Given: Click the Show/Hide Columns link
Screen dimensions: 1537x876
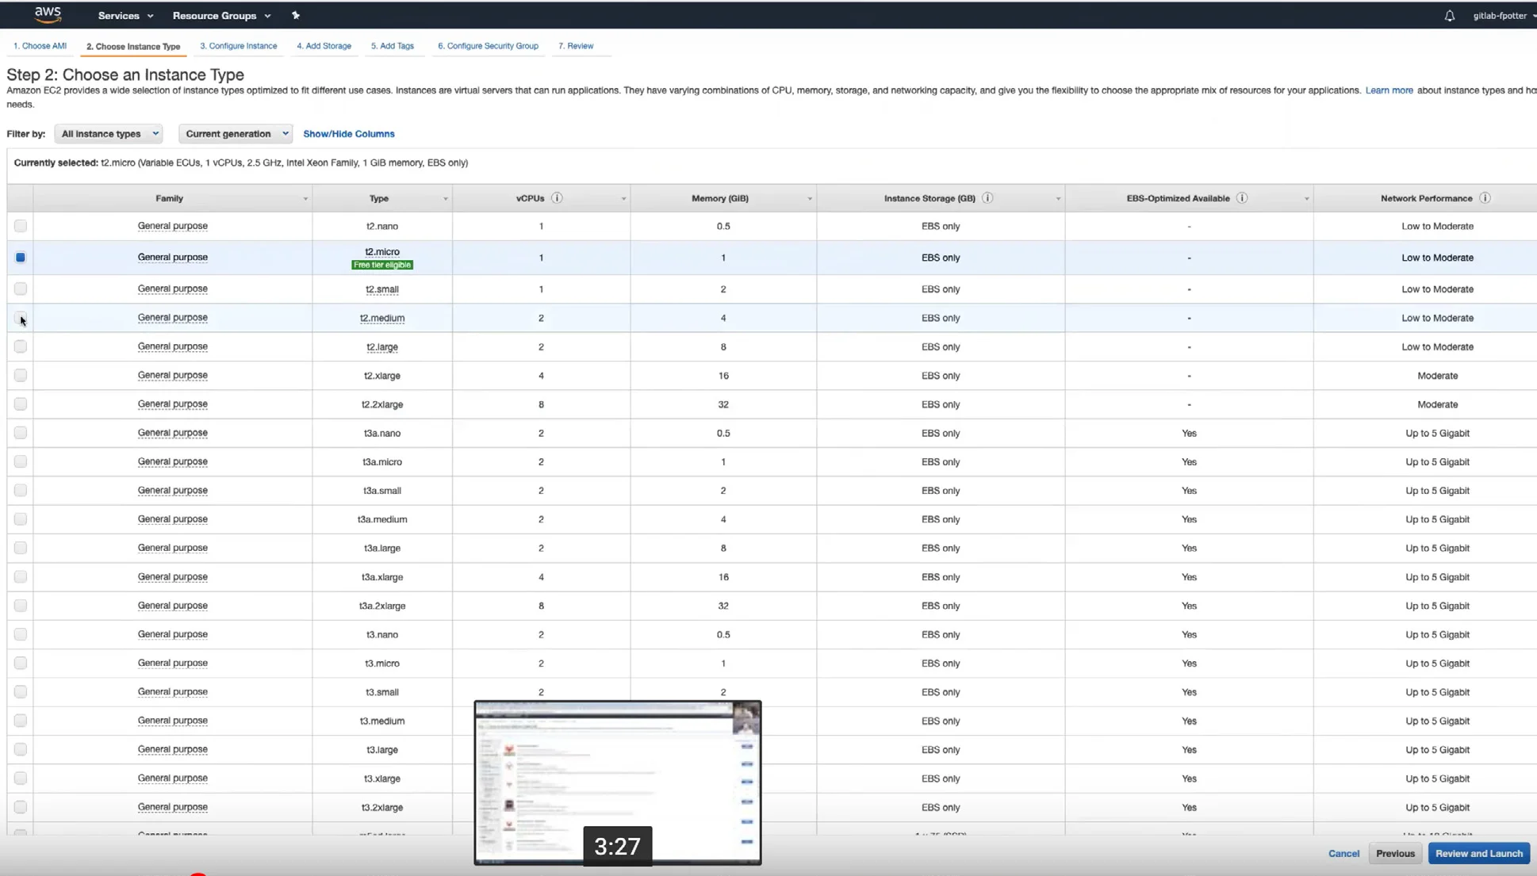Looking at the screenshot, I should click(x=348, y=133).
